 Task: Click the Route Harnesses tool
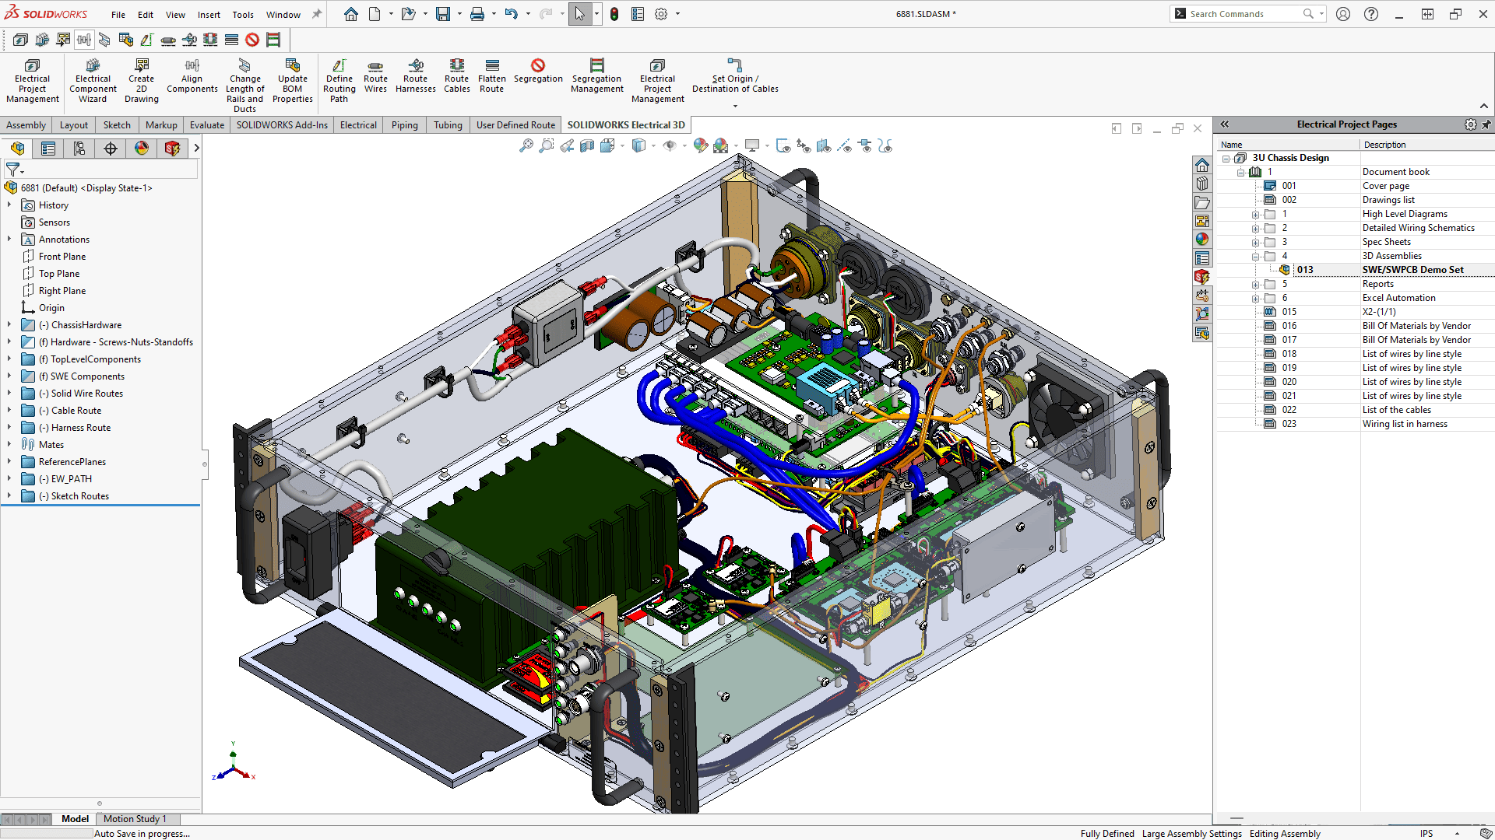click(x=415, y=75)
